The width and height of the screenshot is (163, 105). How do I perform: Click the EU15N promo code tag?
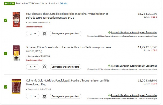coord(9,4)
